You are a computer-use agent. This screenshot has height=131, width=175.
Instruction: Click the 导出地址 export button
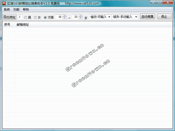(x=9, y=17)
